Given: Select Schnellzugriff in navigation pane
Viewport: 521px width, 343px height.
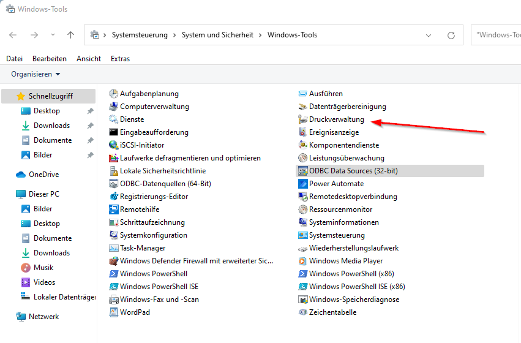Looking at the screenshot, I should [48, 96].
